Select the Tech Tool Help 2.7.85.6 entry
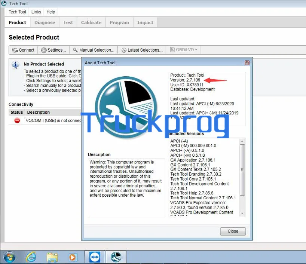 192,193
